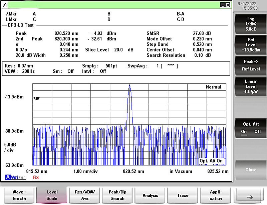Click the stop wavelength 825.52 nm
Image resolution: width=267 pixels, height=205 pixels.
click(218, 171)
